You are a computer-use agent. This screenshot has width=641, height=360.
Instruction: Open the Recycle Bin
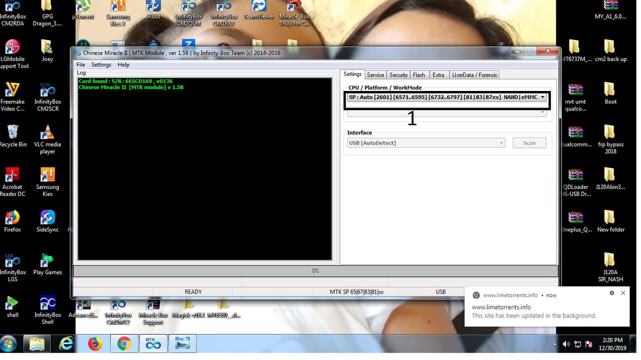click(13, 136)
